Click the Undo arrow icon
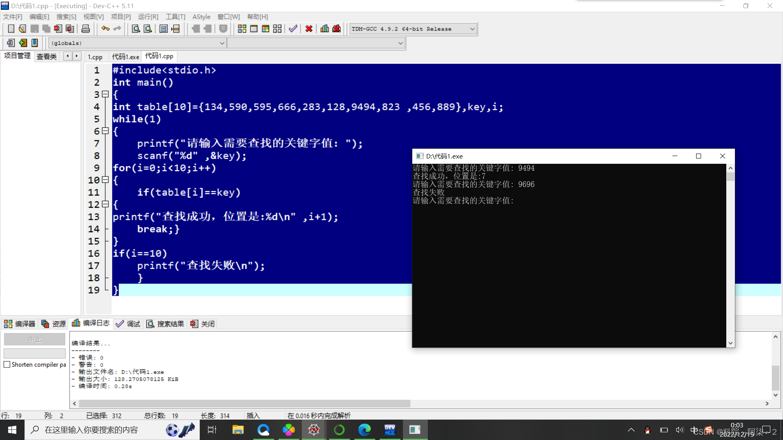 coord(105,29)
